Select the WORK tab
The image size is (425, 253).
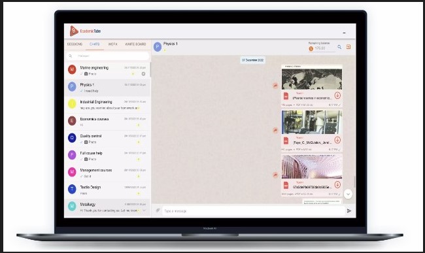(x=112, y=44)
